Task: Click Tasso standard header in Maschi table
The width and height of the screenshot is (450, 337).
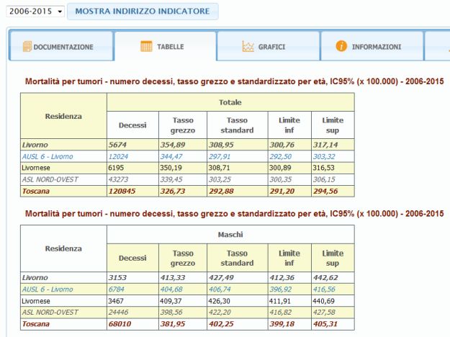Action: point(237,258)
